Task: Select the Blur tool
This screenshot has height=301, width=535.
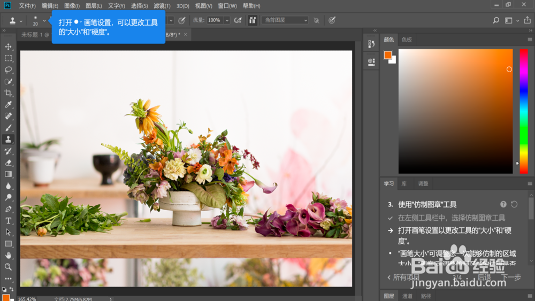Action: pos(8,186)
